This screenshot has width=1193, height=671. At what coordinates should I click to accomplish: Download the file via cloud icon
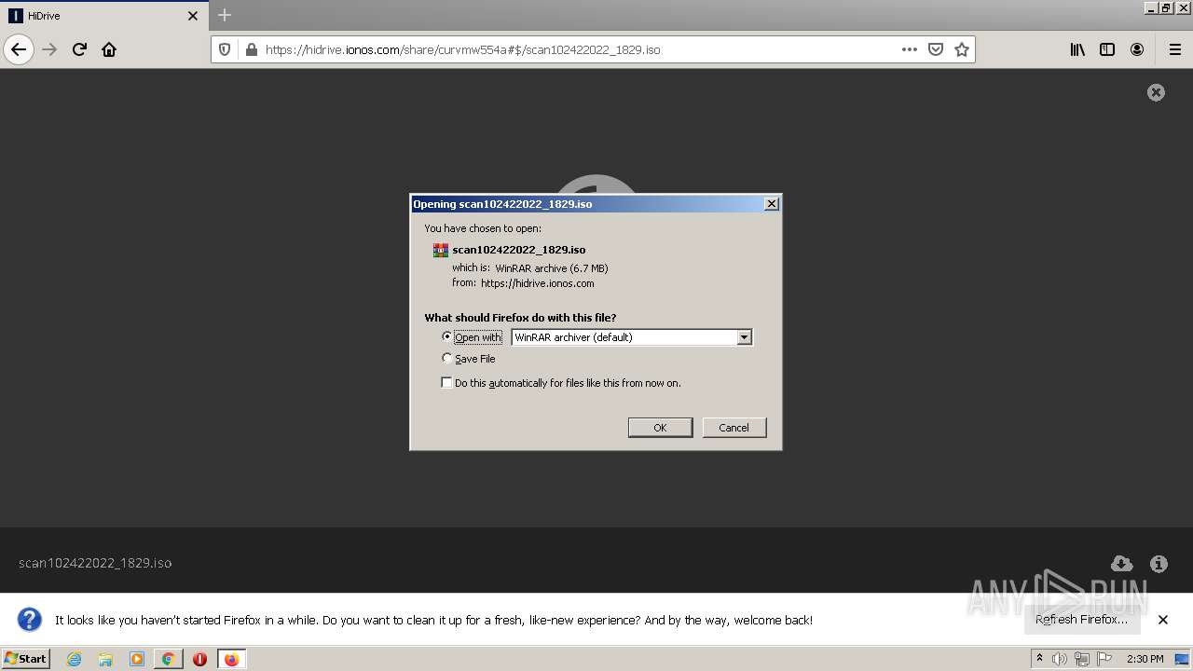[x=1121, y=563]
